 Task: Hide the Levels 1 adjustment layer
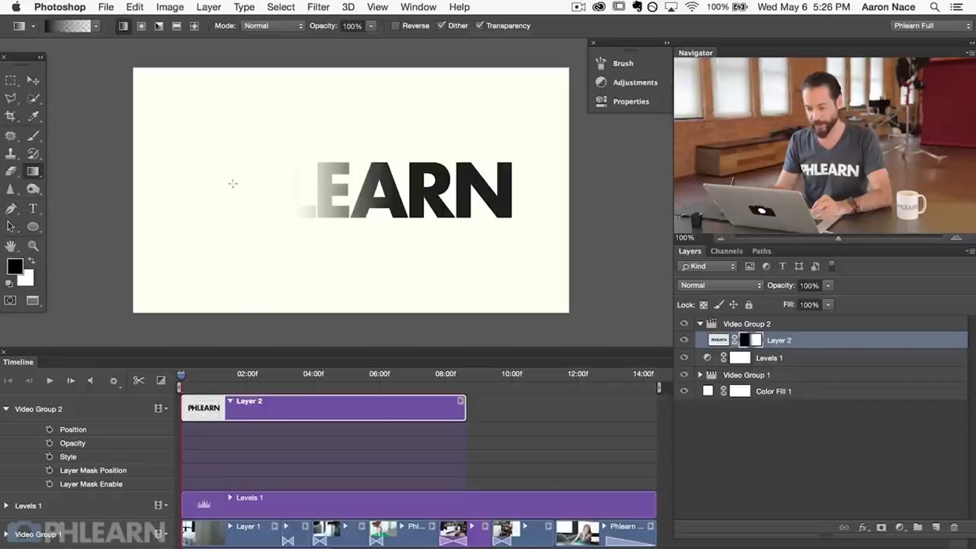(684, 357)
